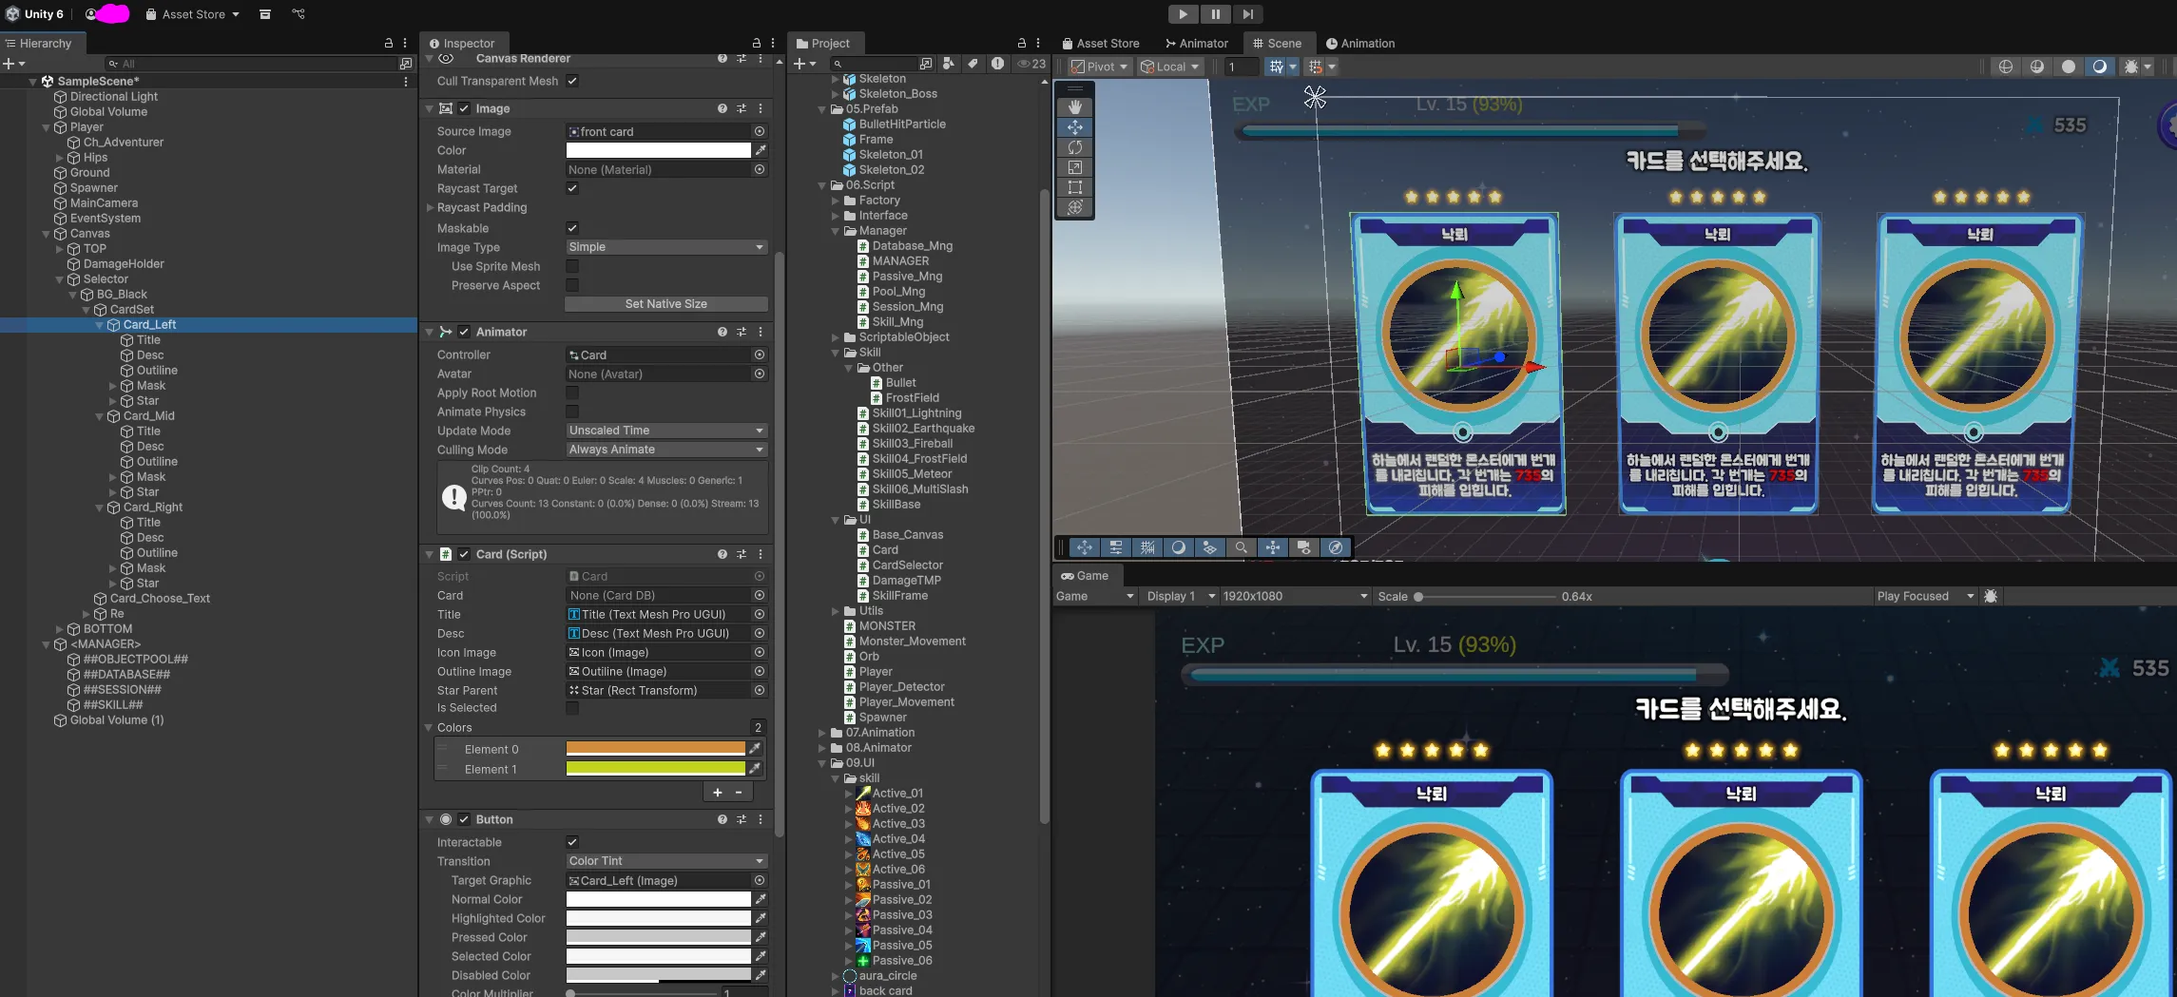Screen dimensions: 2177x997
Task: Select the Scale tool in Scene view
Action: [x=1075, y=167]
